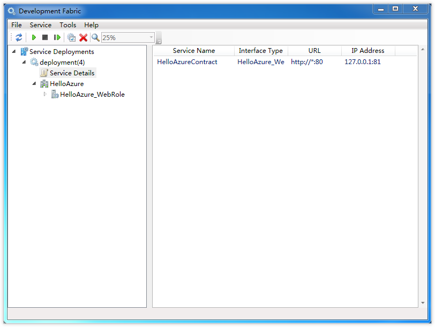Click the HelloAzure service icon
This screenshot has height=327, width=435.
pyautogui.click(x=44, y=83)
